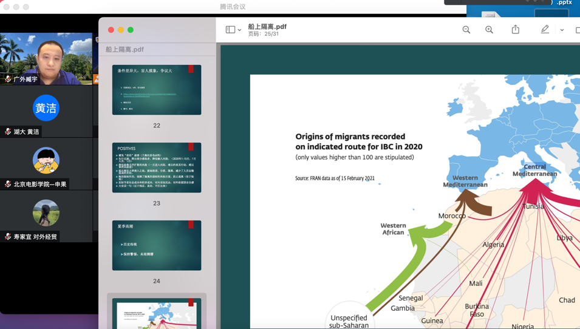Screen dimensions: 580x329
Task: Select page 22 thumbnail in sidebar
Action: tap(157, 90)
